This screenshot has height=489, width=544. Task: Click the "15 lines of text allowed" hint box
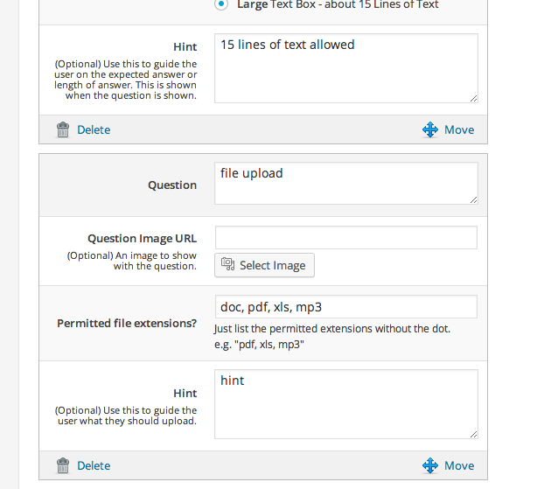(x=345, y=68)
